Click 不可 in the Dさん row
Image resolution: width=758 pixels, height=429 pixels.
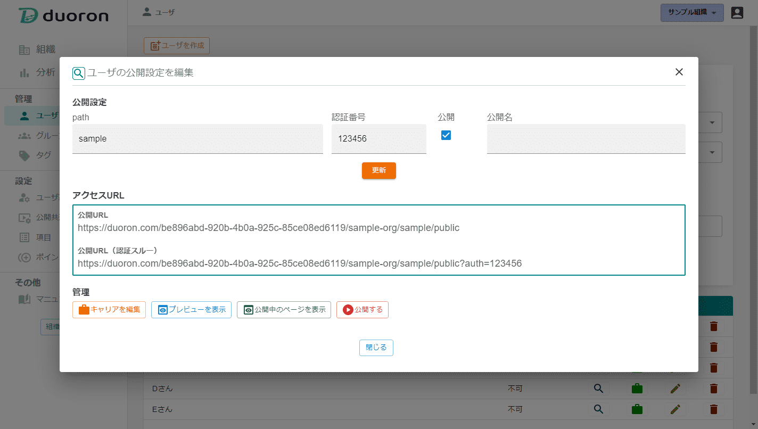(515, 389)
